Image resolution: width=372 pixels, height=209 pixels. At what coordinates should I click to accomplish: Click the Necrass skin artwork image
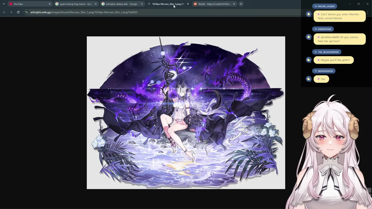click(x=186, y=113)
